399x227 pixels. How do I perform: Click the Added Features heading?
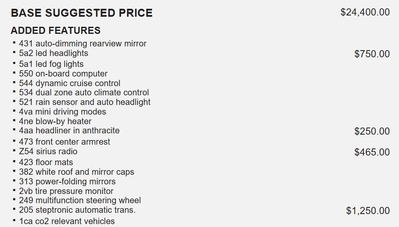click(x=56, y=31)
